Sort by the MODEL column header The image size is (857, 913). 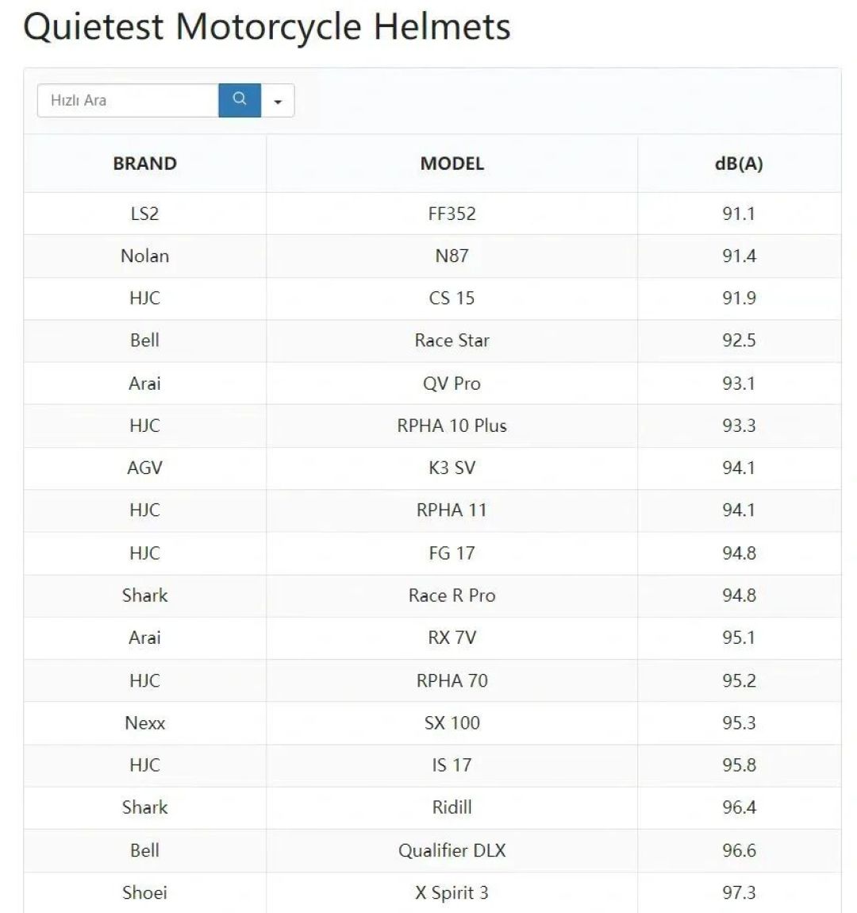452,164
